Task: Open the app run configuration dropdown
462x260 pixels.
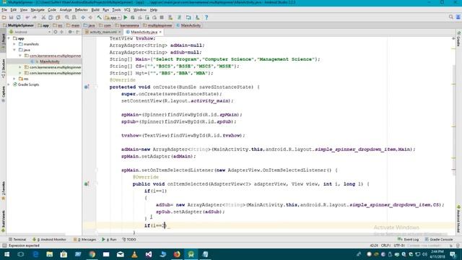Action: click(113, 17)
